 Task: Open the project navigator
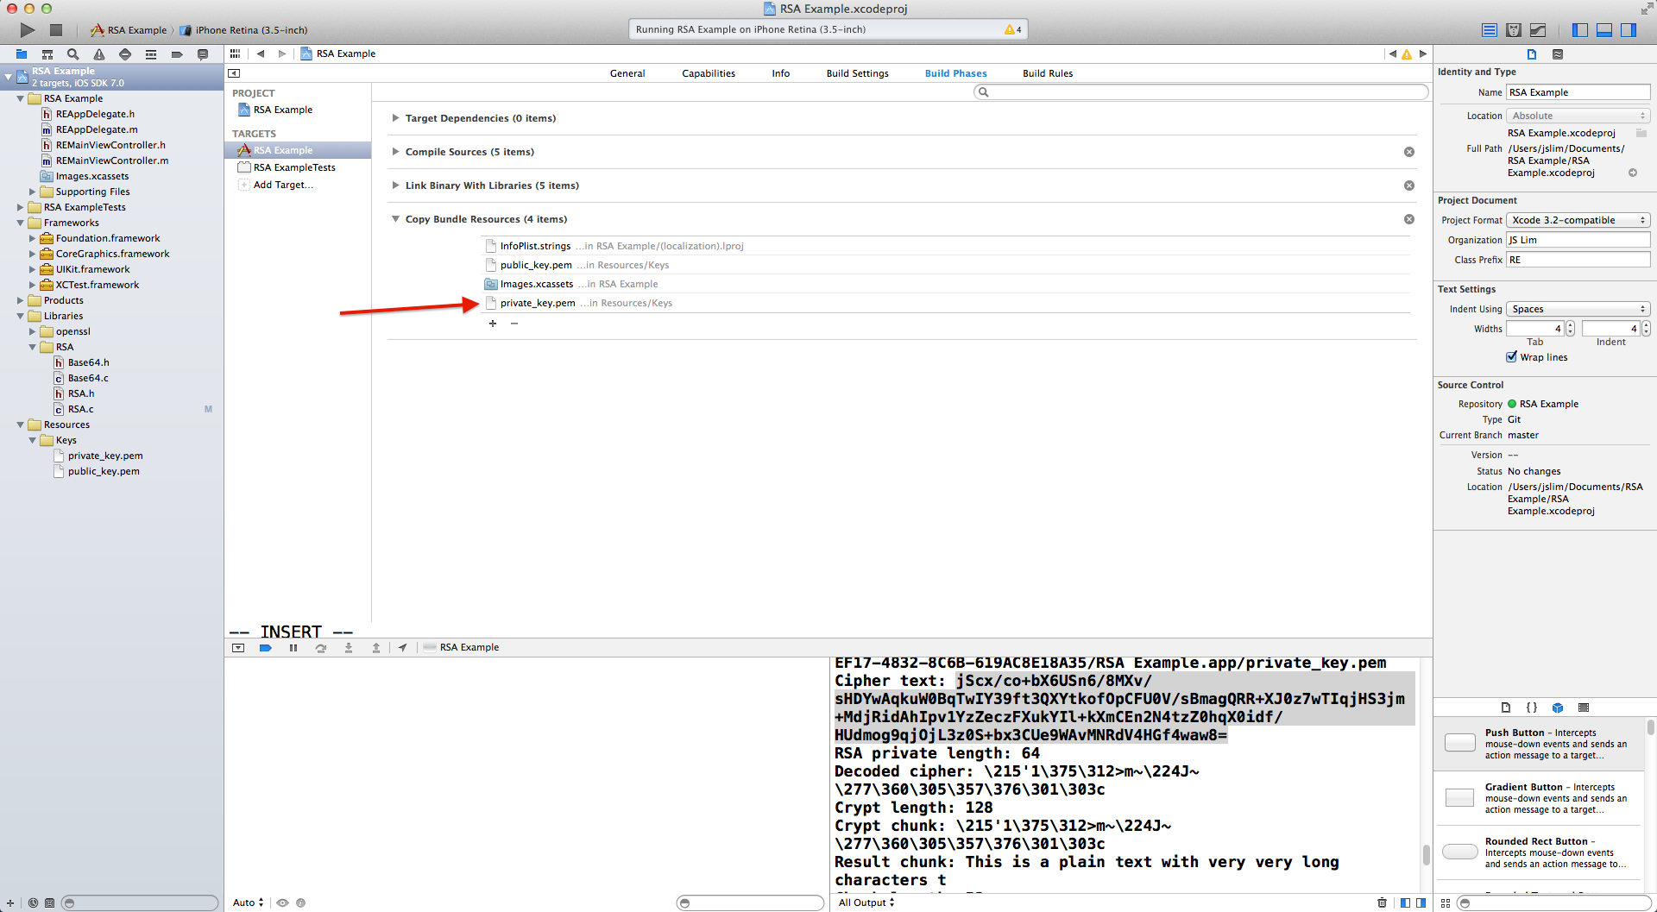coord(22,54)
